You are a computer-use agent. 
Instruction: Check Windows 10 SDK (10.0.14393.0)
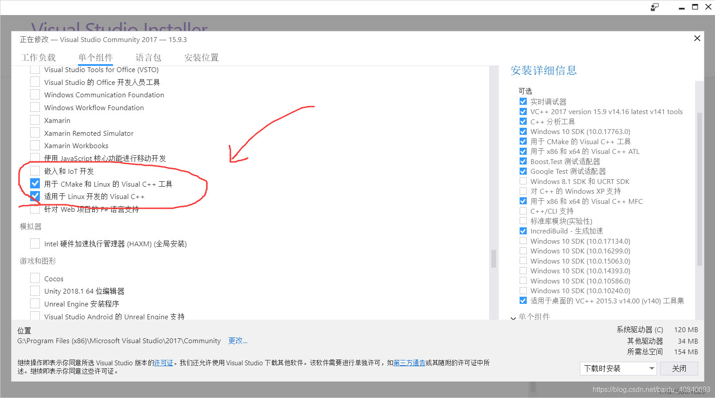tap(523, 271)
